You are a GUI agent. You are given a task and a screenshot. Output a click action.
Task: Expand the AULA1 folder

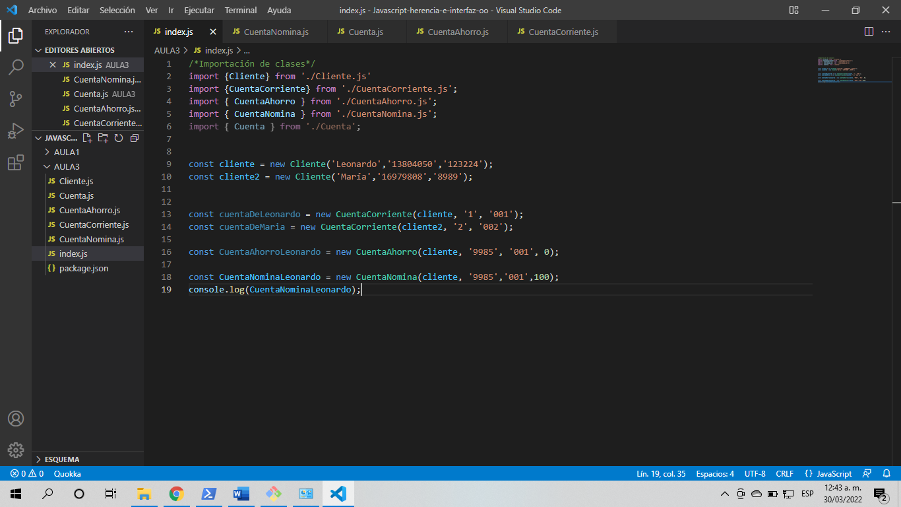coord(66,152)
